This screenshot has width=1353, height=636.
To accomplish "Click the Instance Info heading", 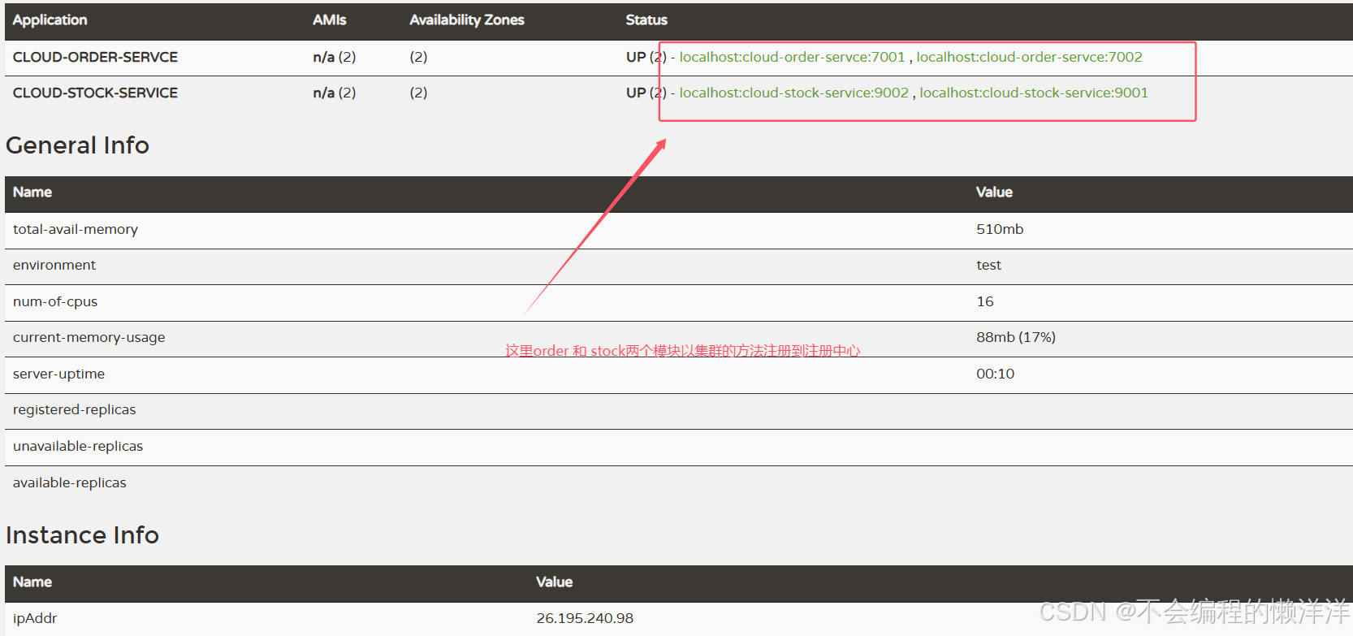I will coord(82,535).
